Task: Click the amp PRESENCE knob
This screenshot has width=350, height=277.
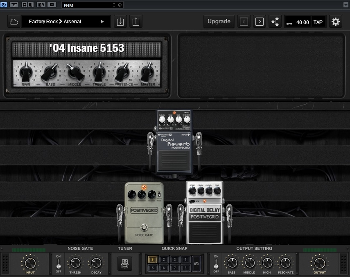Action: (122, 72)
